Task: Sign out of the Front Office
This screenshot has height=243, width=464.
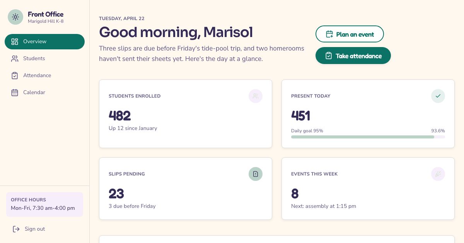Action: tap(44, 229)
